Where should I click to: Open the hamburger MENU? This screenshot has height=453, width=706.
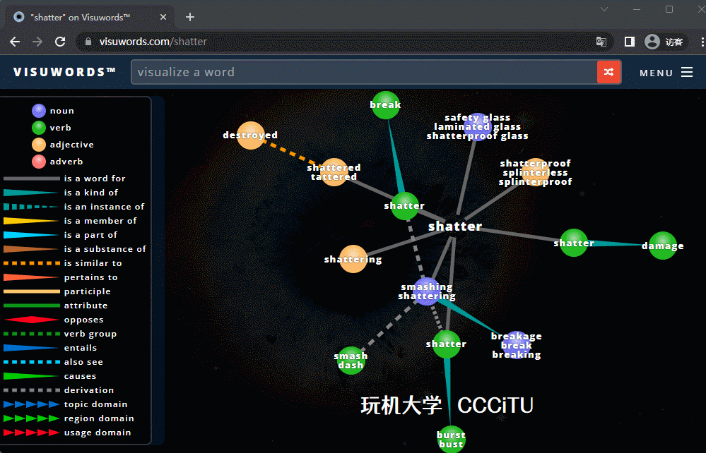click(666, 72)
